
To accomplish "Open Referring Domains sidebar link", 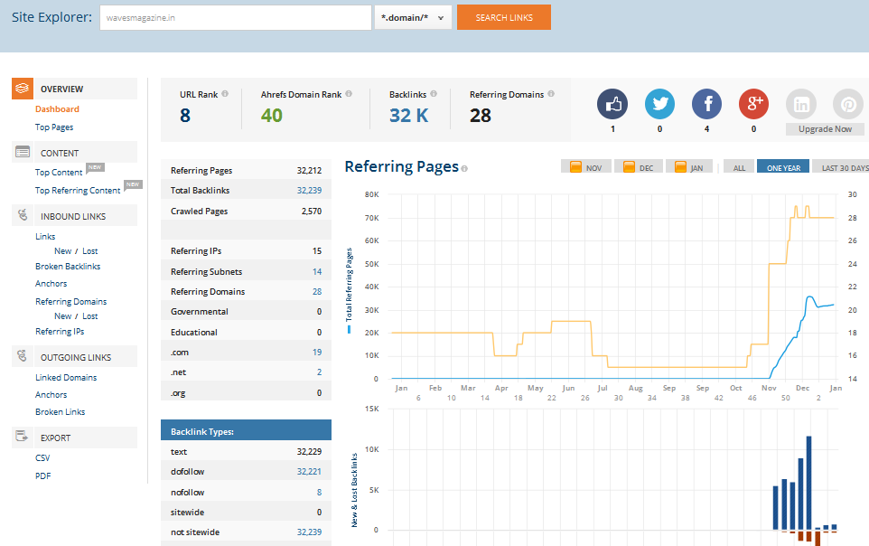I will [x=71, y=302].
